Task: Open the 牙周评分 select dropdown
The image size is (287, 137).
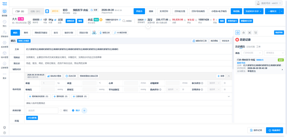Action: tap(214, 89)
